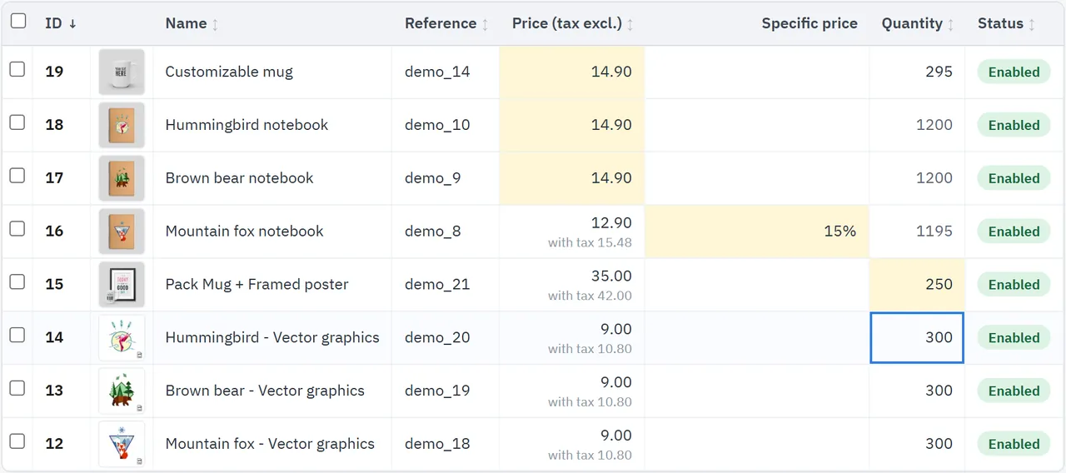
Task: Click the Specific price column header
Action: 809,23
